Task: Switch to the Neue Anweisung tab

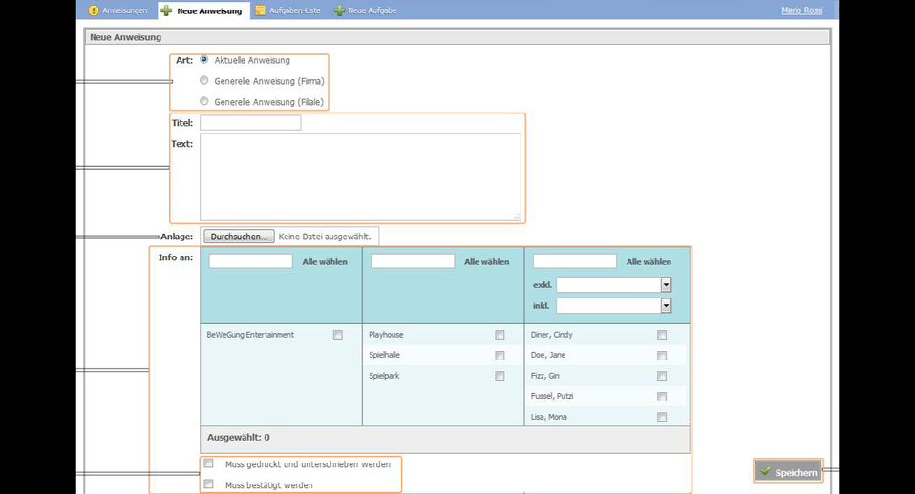Action: coord(202,10)
